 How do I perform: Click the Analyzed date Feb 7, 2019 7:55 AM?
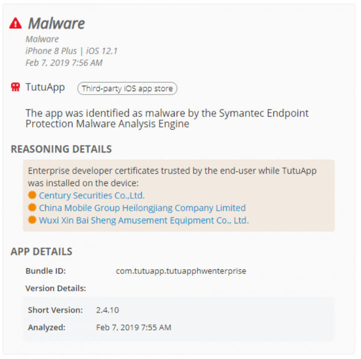(133, 327)
